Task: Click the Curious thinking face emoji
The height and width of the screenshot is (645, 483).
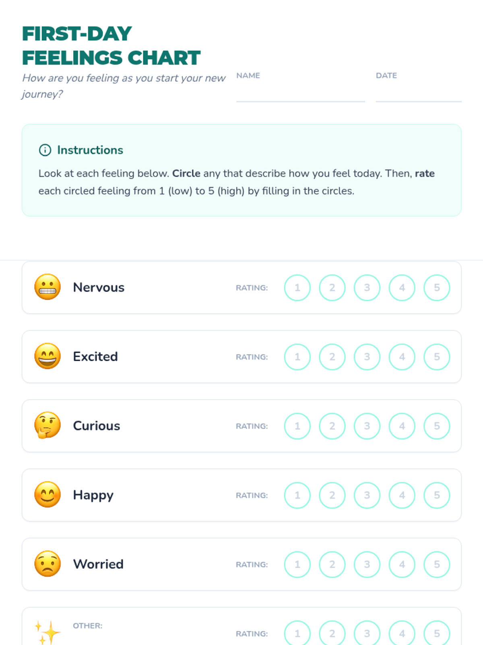Action: pos(47,425)
